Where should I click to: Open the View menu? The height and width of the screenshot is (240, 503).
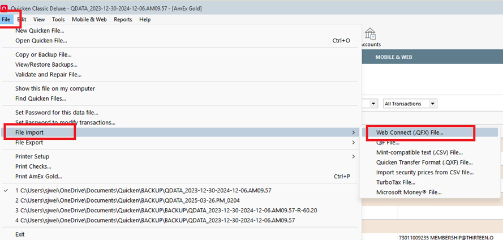point(39,20)
